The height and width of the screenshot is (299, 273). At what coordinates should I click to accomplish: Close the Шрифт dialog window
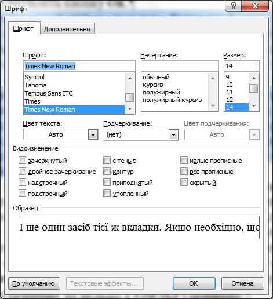pyautogui.click(x=255, y=6)
